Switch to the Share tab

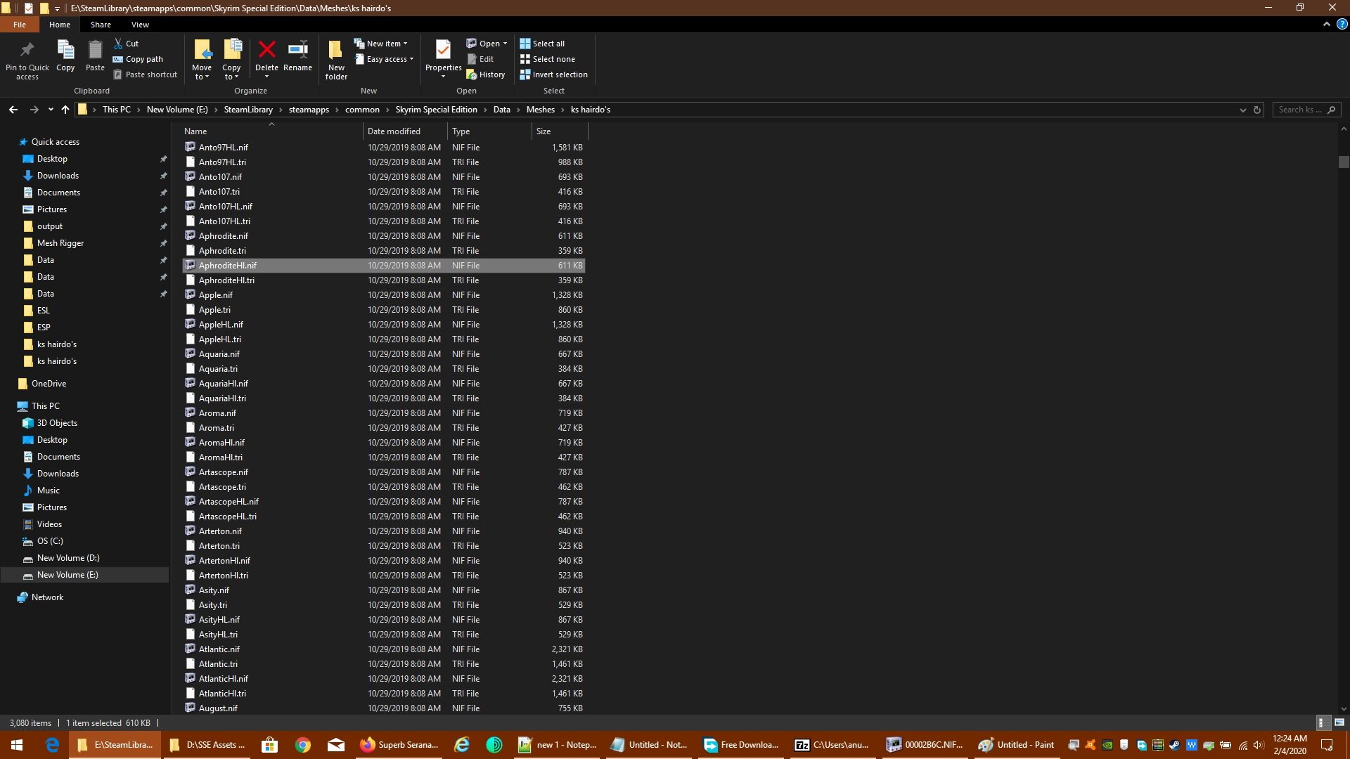click(x=101, y=25)
